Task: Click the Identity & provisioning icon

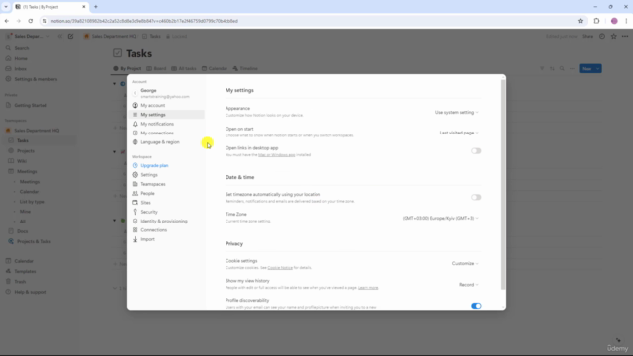Action: 136,222
